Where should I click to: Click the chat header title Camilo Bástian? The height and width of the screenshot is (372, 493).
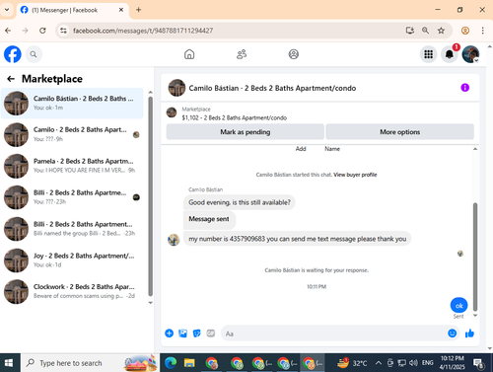click(272, 88)
